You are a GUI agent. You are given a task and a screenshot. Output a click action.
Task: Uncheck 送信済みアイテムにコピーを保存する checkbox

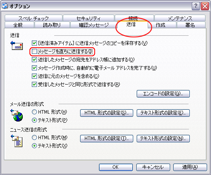pos(34,43)
